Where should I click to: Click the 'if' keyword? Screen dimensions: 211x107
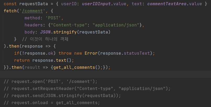point(17,53)
